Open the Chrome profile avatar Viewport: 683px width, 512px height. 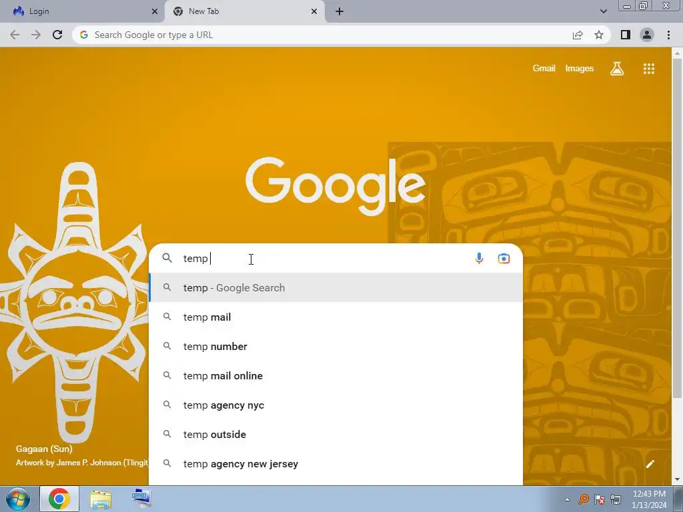[x=647, y=35]
